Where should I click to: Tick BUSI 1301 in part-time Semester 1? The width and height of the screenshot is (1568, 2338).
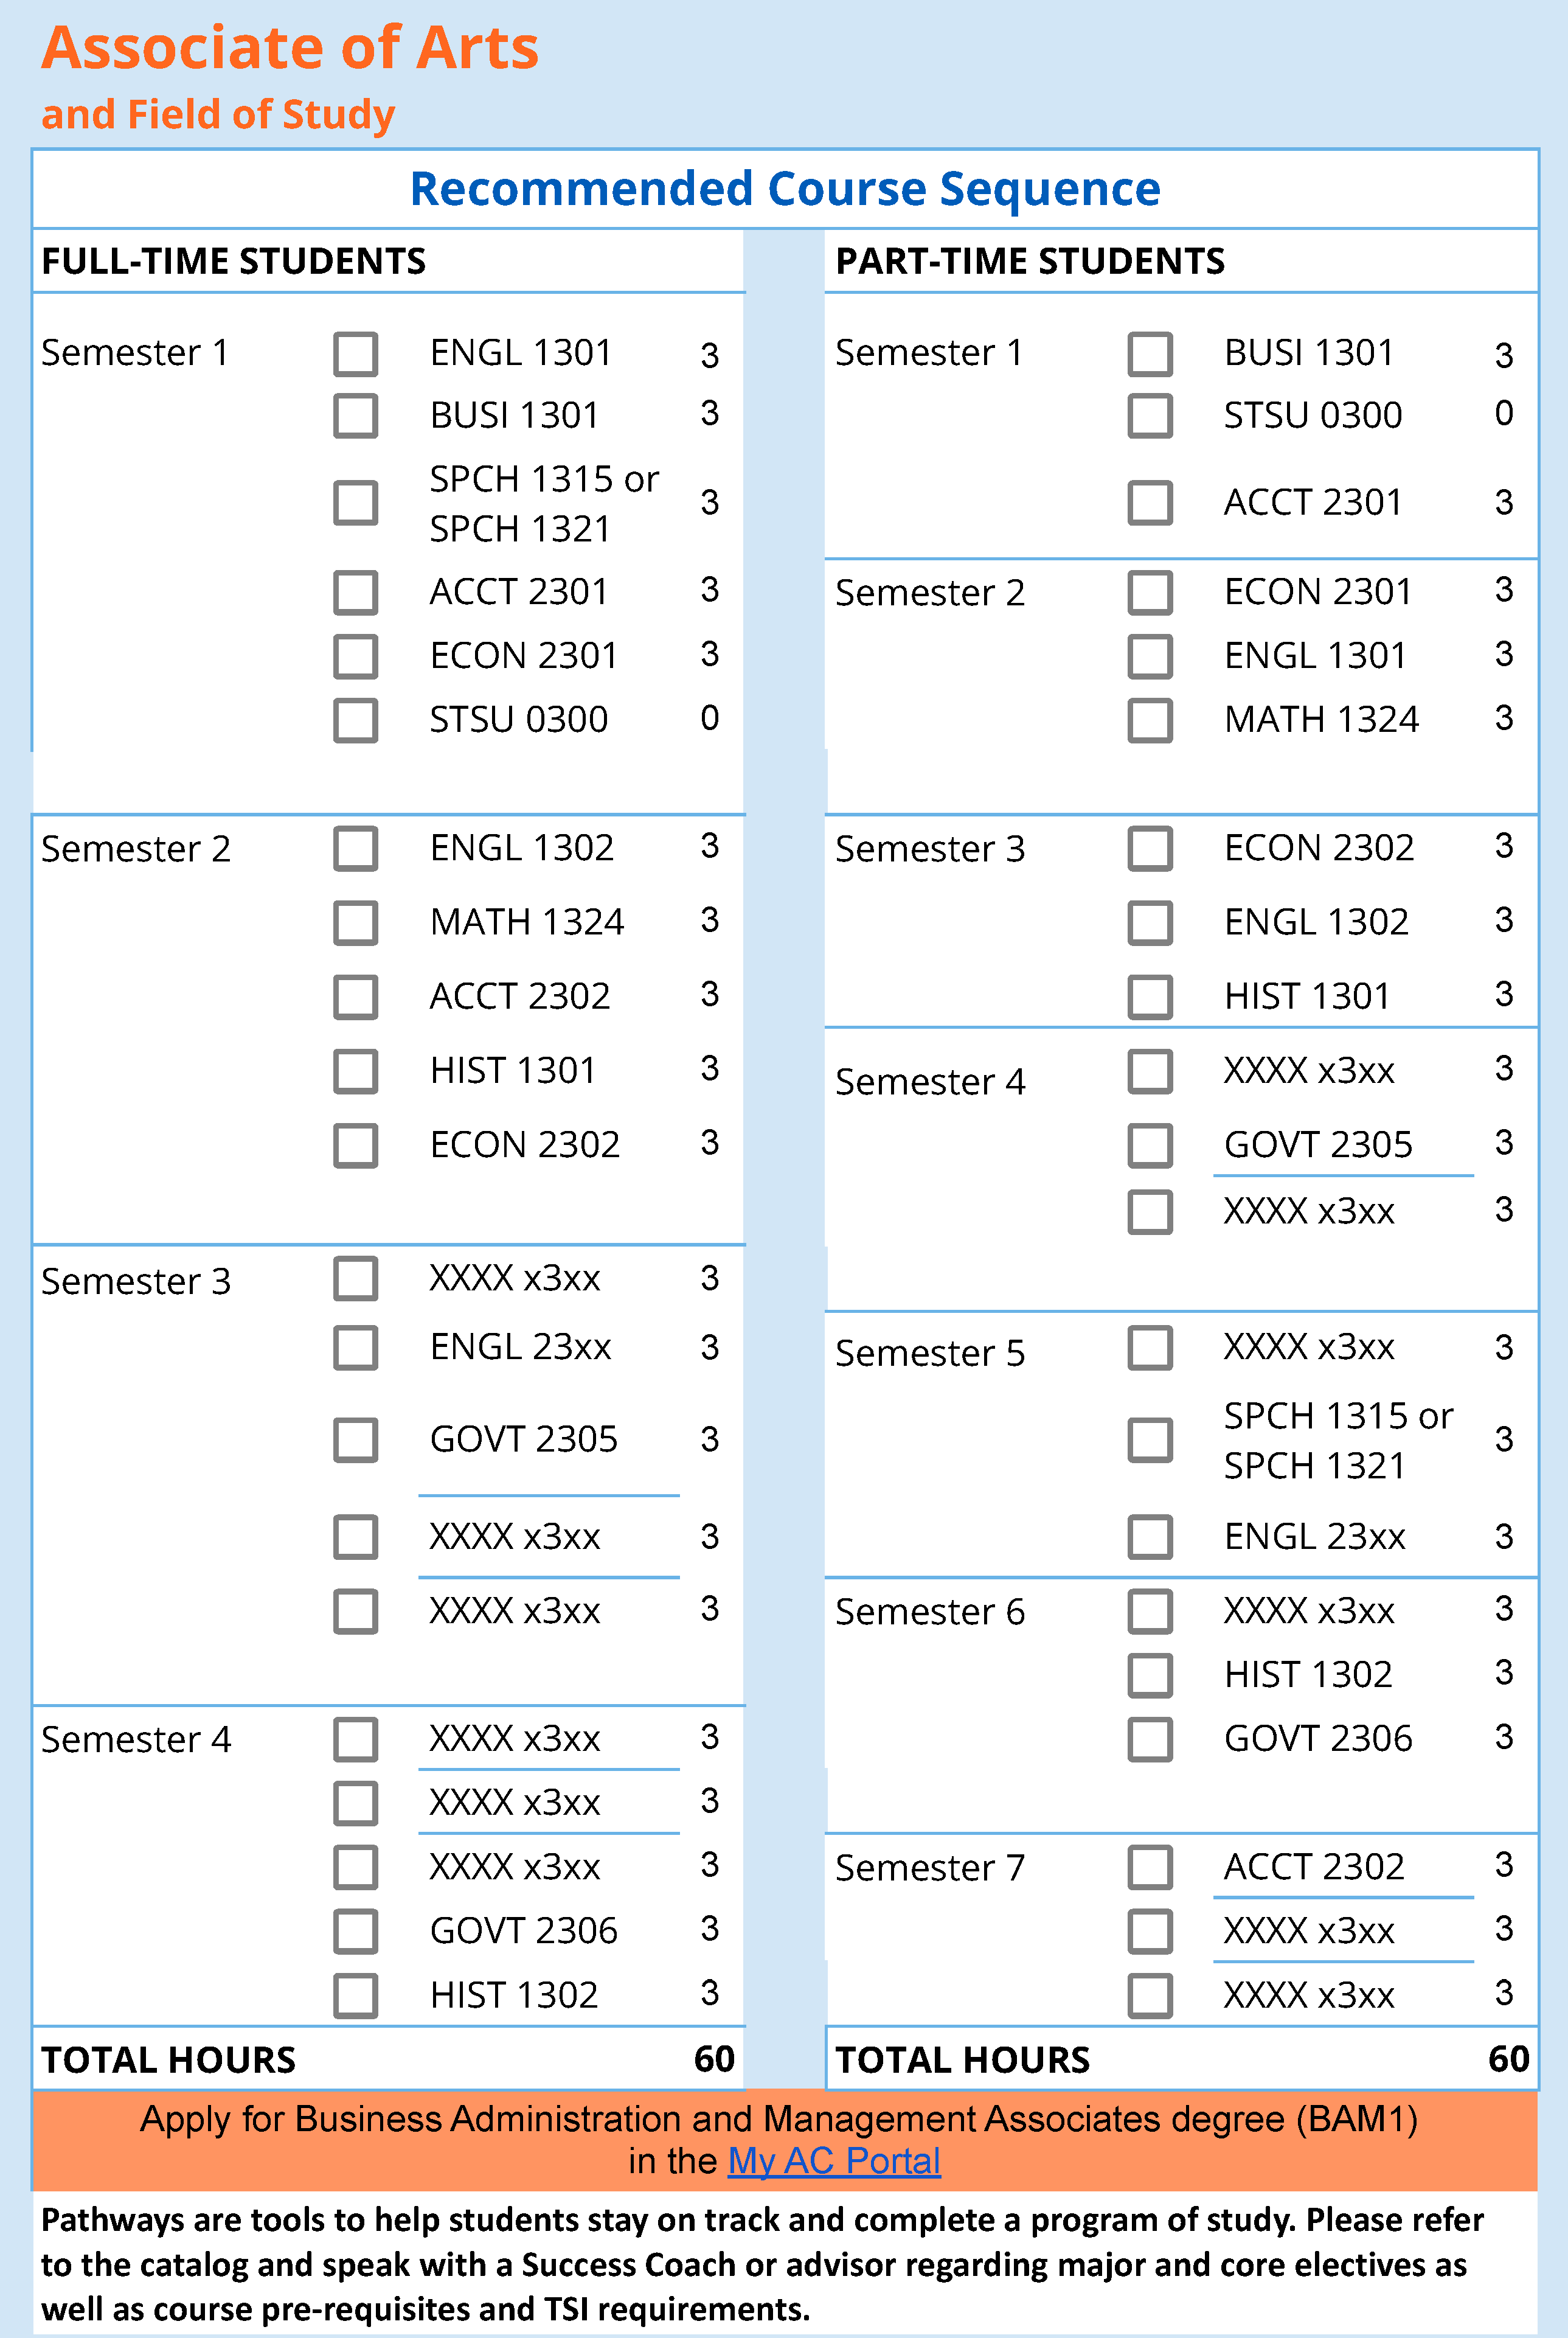click(x=1150, y=354)
